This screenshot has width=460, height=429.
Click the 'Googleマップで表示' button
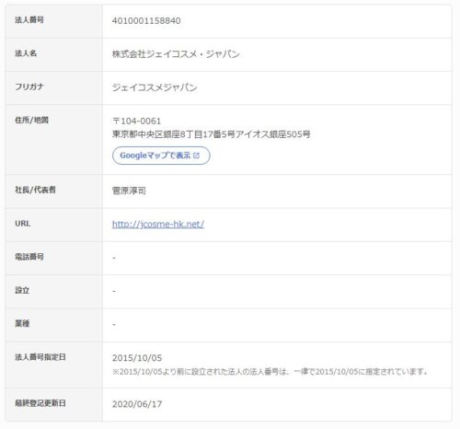(x=161, y=156)
